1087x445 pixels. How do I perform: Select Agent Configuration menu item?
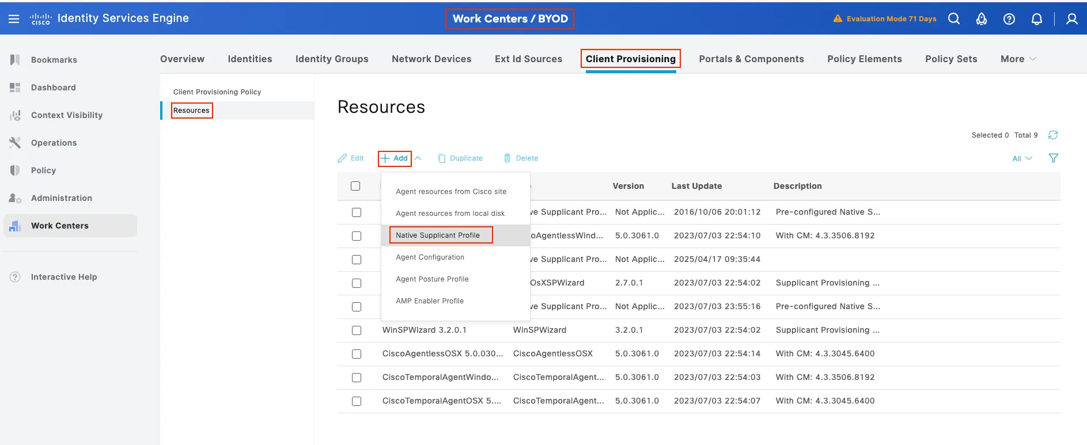click(x=430, y=257)
